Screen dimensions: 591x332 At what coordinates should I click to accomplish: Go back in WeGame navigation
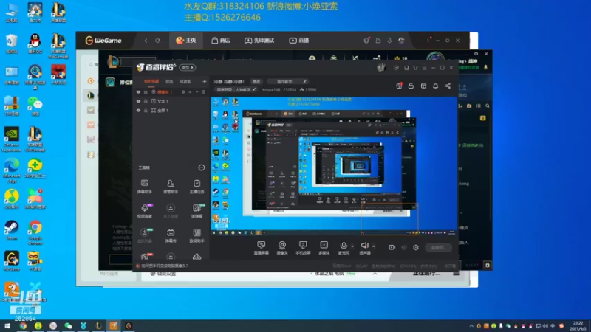click(x=146, y=41)
